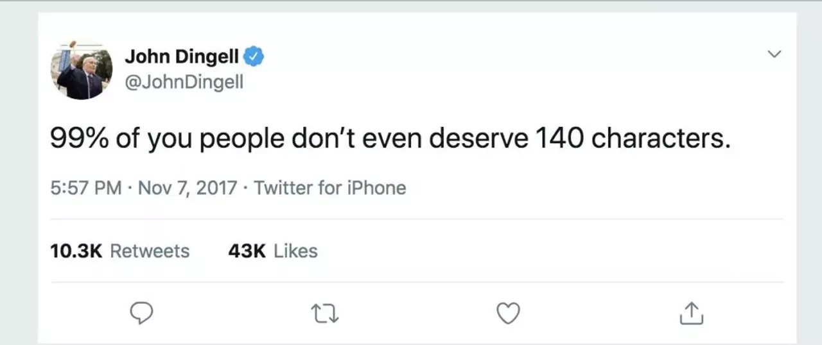Click the word "Retweets" label
Image resolution: width=822 pixels, height=345 pixels.
click(150, 251)
